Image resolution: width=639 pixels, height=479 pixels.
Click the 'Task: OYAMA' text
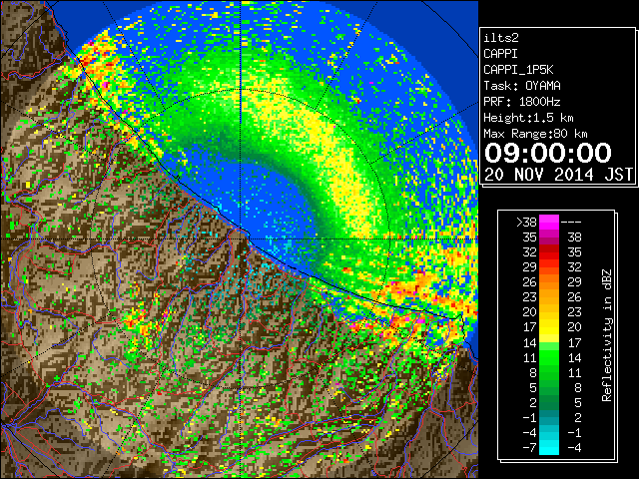coord(522,86)
